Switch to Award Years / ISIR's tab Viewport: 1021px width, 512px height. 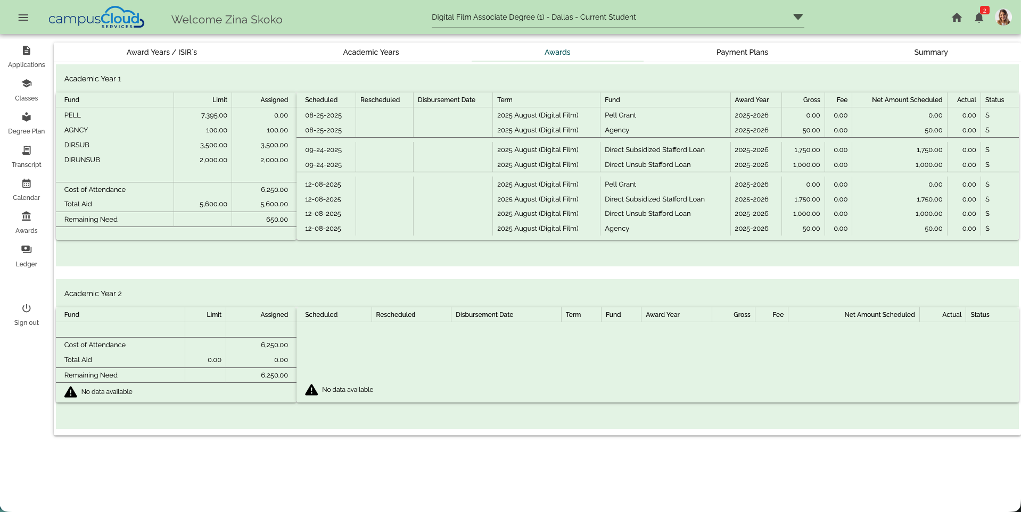click(161, 52)
